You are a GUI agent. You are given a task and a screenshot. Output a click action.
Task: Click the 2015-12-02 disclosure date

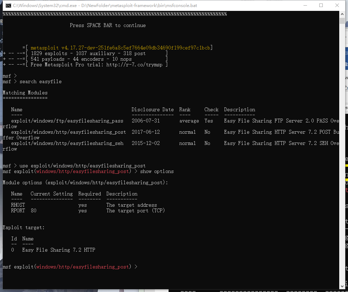click(x=145, y=143)
